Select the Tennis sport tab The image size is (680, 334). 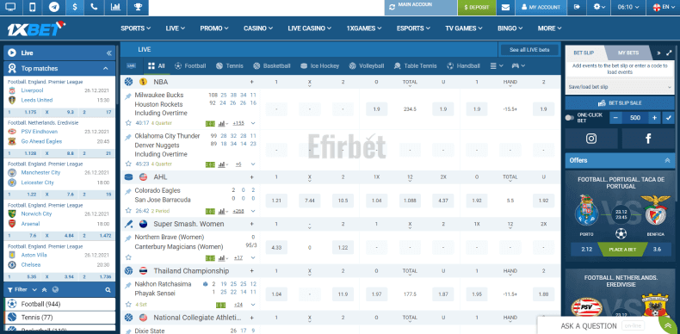point(230,66)
